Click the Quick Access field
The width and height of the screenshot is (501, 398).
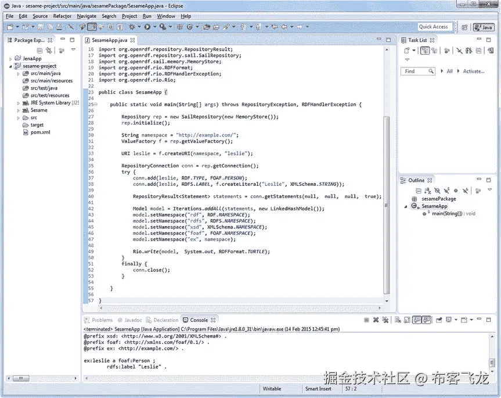pos(434,26)
